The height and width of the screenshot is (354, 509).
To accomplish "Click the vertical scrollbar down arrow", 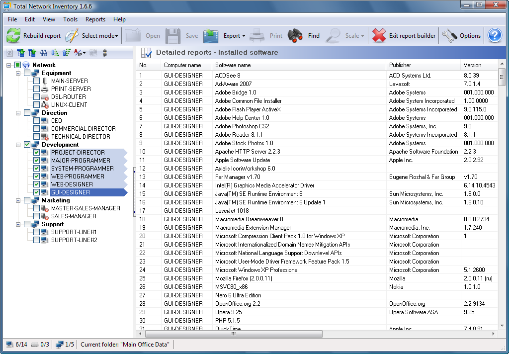I will point(502,325).
